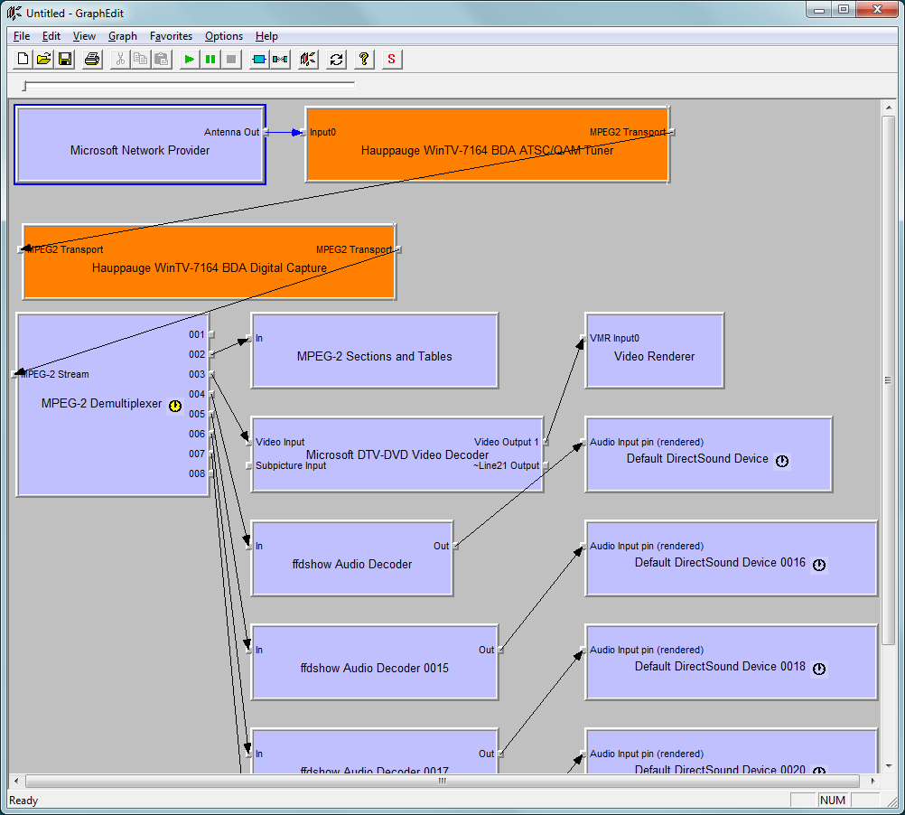Image resolution: width=905 pixels, height=815 pixels.
Task: Open help via yellow question mark icon
Action: tap(364, 59)
